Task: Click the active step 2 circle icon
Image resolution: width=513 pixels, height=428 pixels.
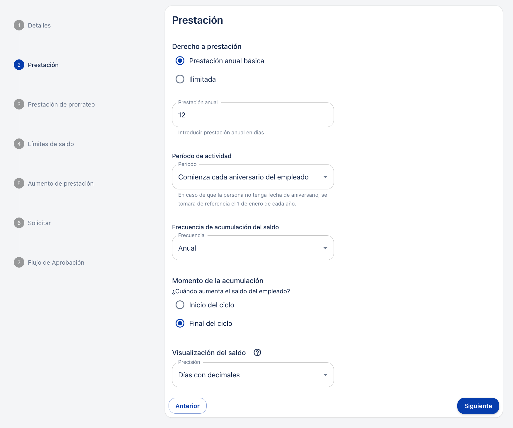Action: [x=19, y=65]
